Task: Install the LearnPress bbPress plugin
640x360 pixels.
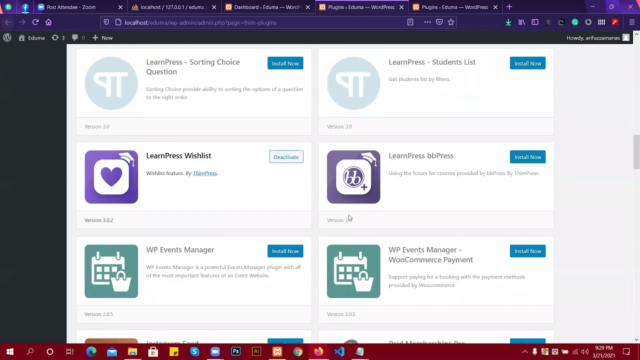Action: (x=527, y=157)
